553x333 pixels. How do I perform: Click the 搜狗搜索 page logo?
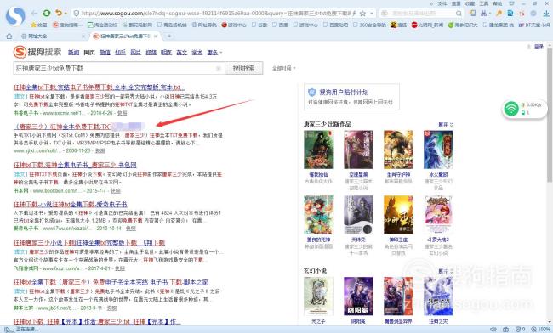37,52
